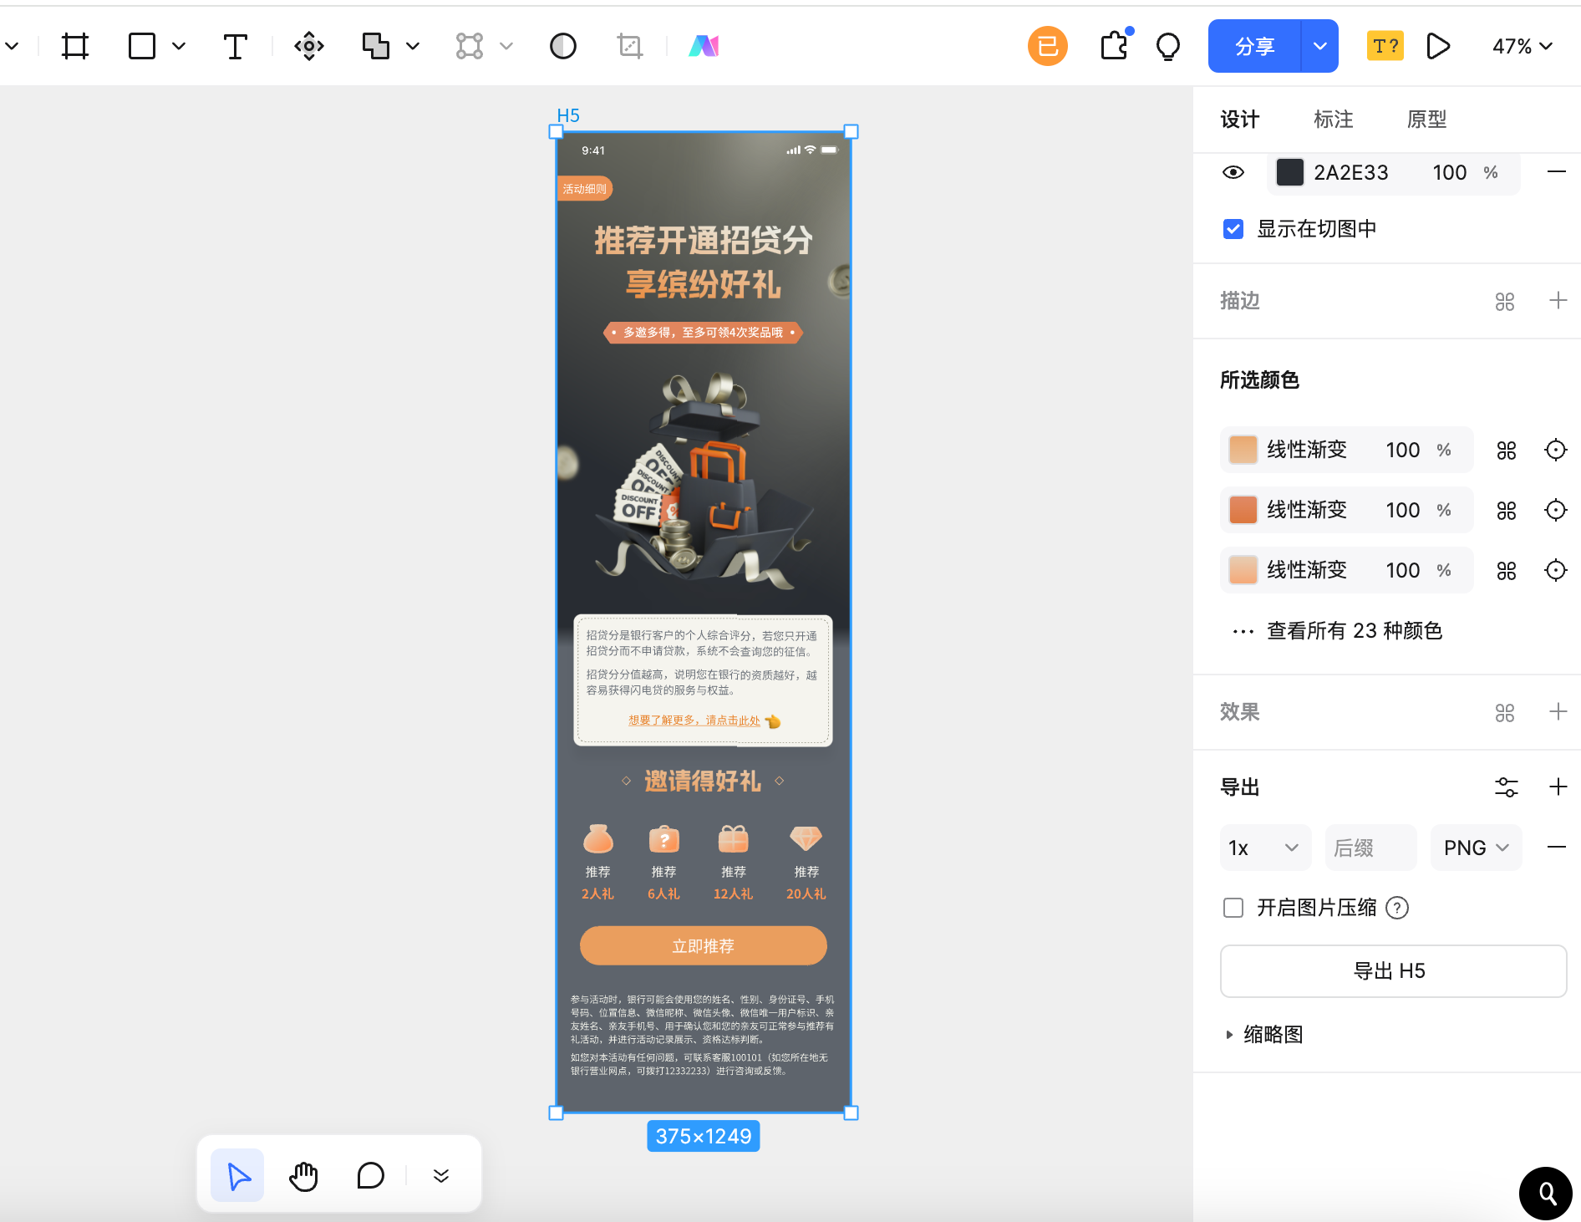Click the blue 分享 share button
The image size is (1581, 1222).
tap(1254, 46)
